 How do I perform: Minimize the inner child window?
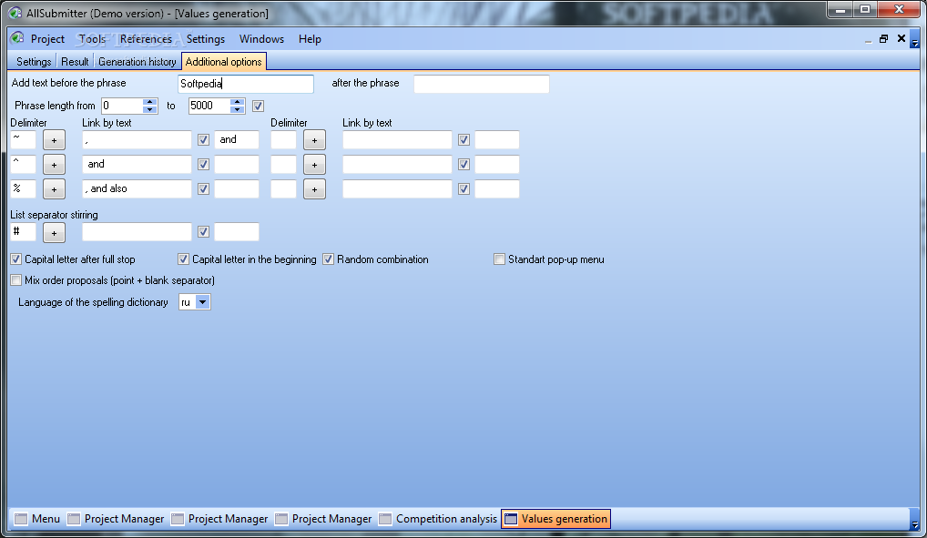point(868,39)
